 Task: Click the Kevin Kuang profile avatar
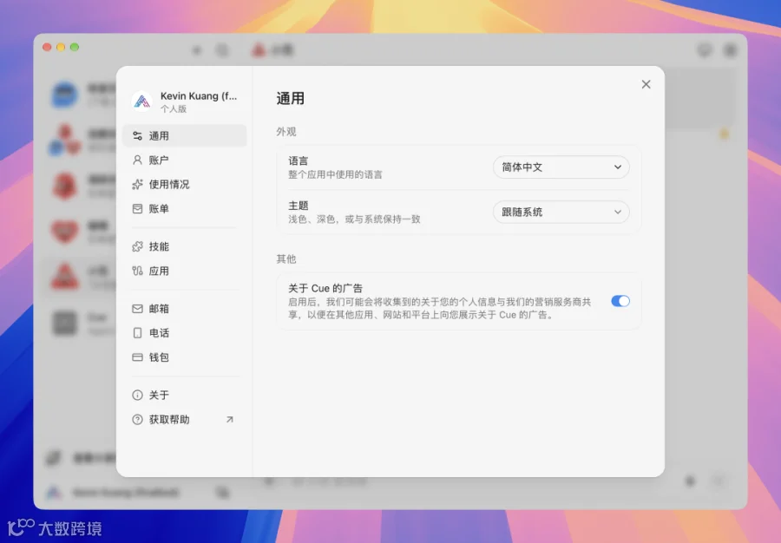[x=142, y=101]
